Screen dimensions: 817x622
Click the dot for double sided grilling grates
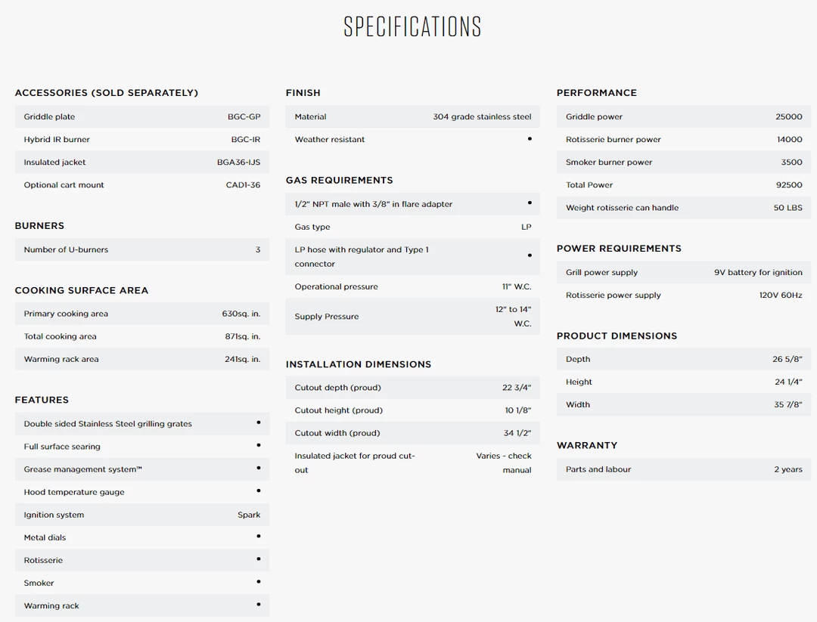259,422
